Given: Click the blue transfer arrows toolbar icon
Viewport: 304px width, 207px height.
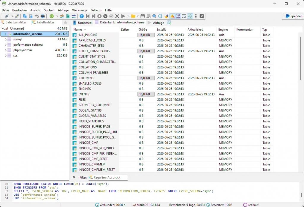Looking at the screenshot, I should point(74,16).
